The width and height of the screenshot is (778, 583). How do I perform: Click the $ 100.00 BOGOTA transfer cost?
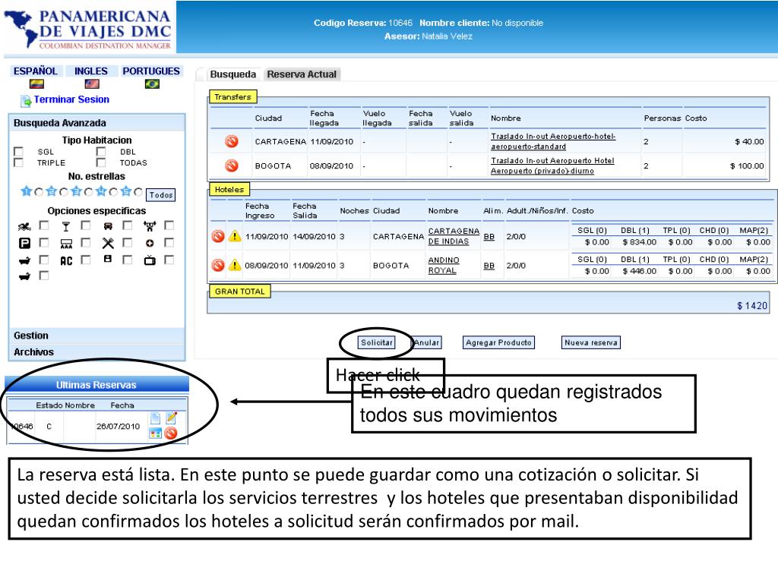point(747,165)
